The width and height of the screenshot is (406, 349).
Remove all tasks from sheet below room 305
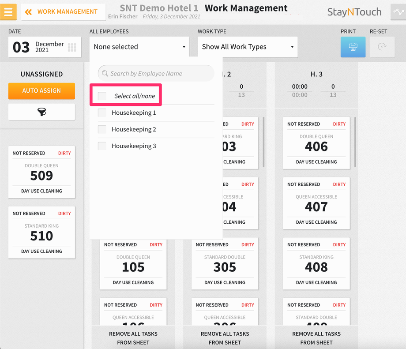225,338
